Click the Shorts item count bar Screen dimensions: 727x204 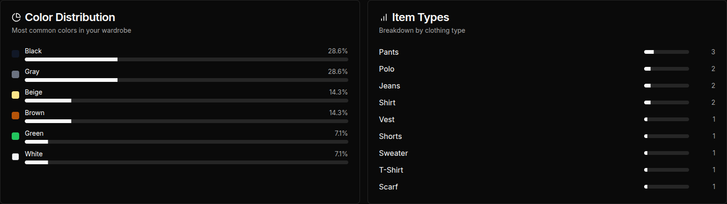click(666, 136)
